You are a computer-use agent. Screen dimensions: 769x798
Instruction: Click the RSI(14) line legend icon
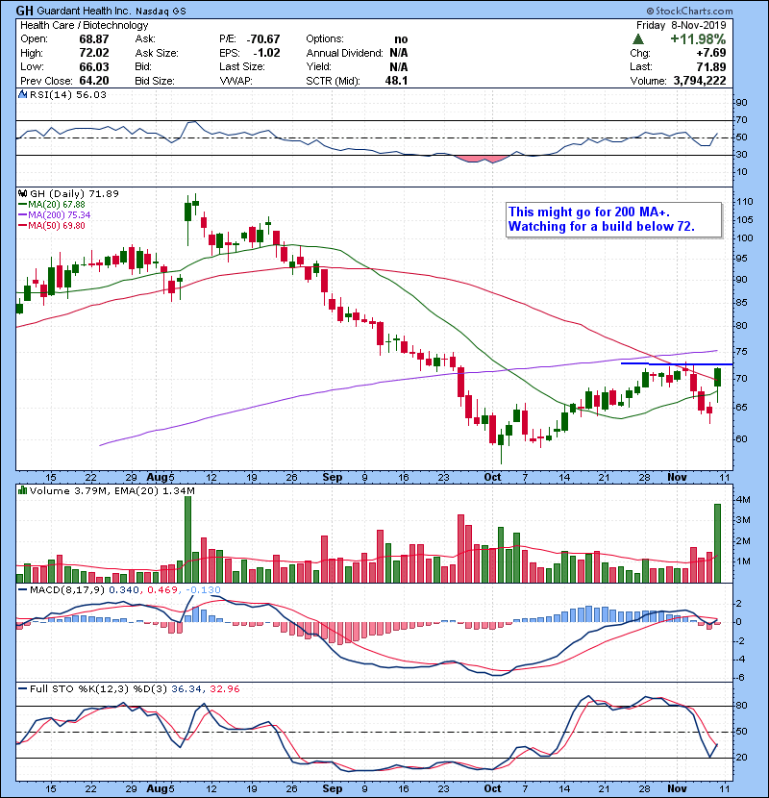[20, 95]
